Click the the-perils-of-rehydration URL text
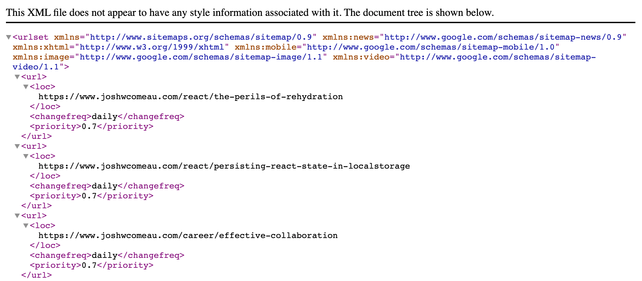The height and width of the screenshot is (281, 642). click(191, 97)
